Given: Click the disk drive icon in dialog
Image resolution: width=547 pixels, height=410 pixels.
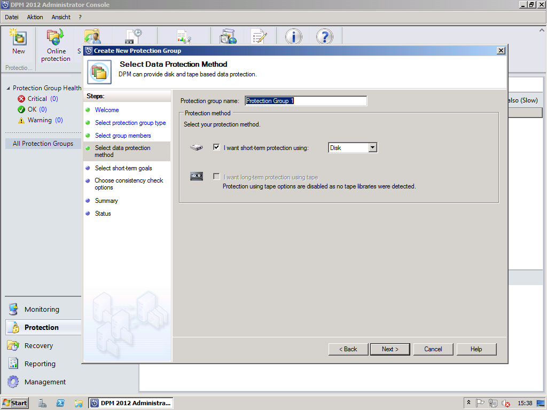Looking at the screenshot, I should pyautogui.click(x=197, y=147).
